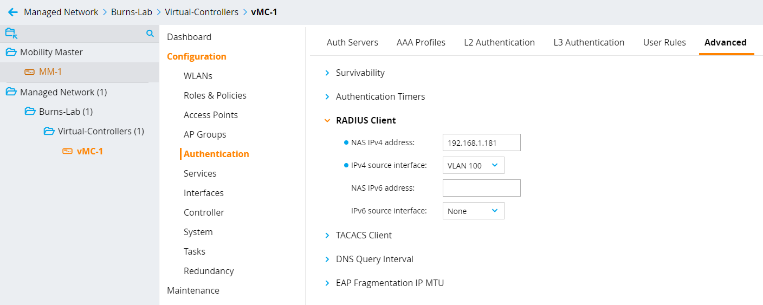The width and height of the screenshot is (763, 305).
Task: Open the IPv6 source interface dropdown
Action: (473, 211)
